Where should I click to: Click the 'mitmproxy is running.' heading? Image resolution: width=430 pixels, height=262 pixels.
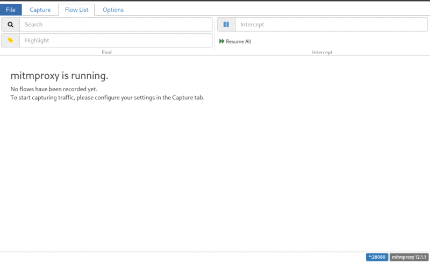[x=60, y=76]
